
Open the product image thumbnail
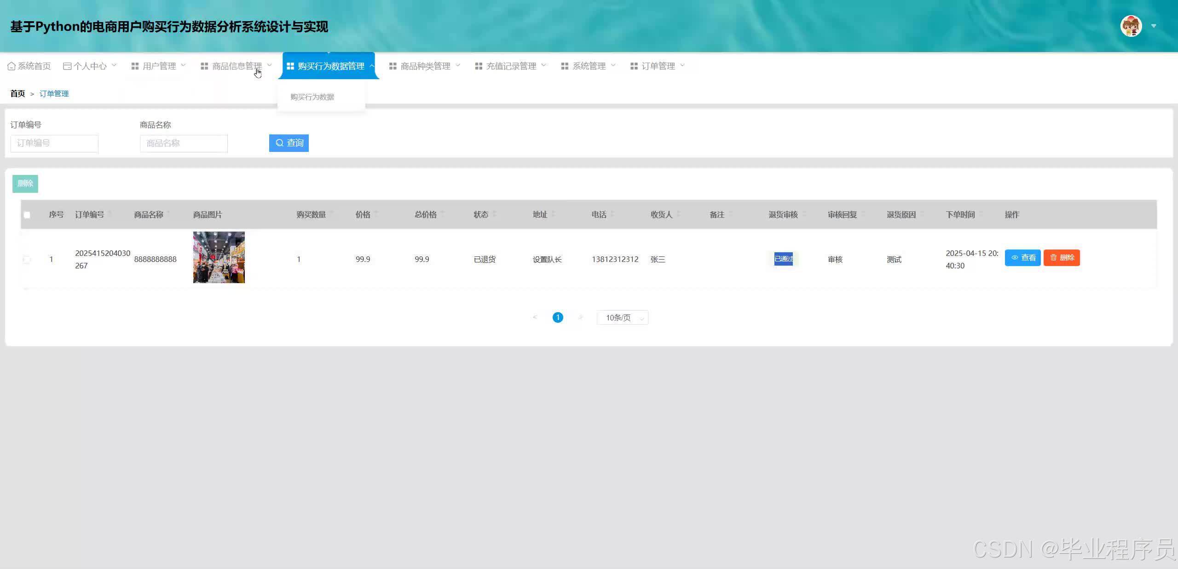click(219, 257)
